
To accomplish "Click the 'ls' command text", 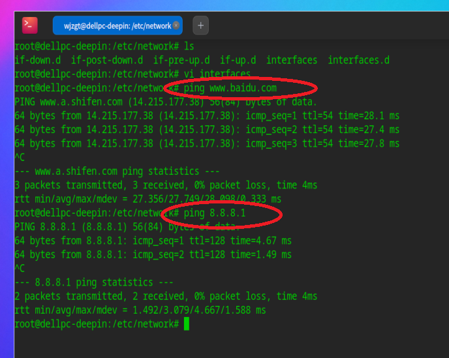I will 189,46.
